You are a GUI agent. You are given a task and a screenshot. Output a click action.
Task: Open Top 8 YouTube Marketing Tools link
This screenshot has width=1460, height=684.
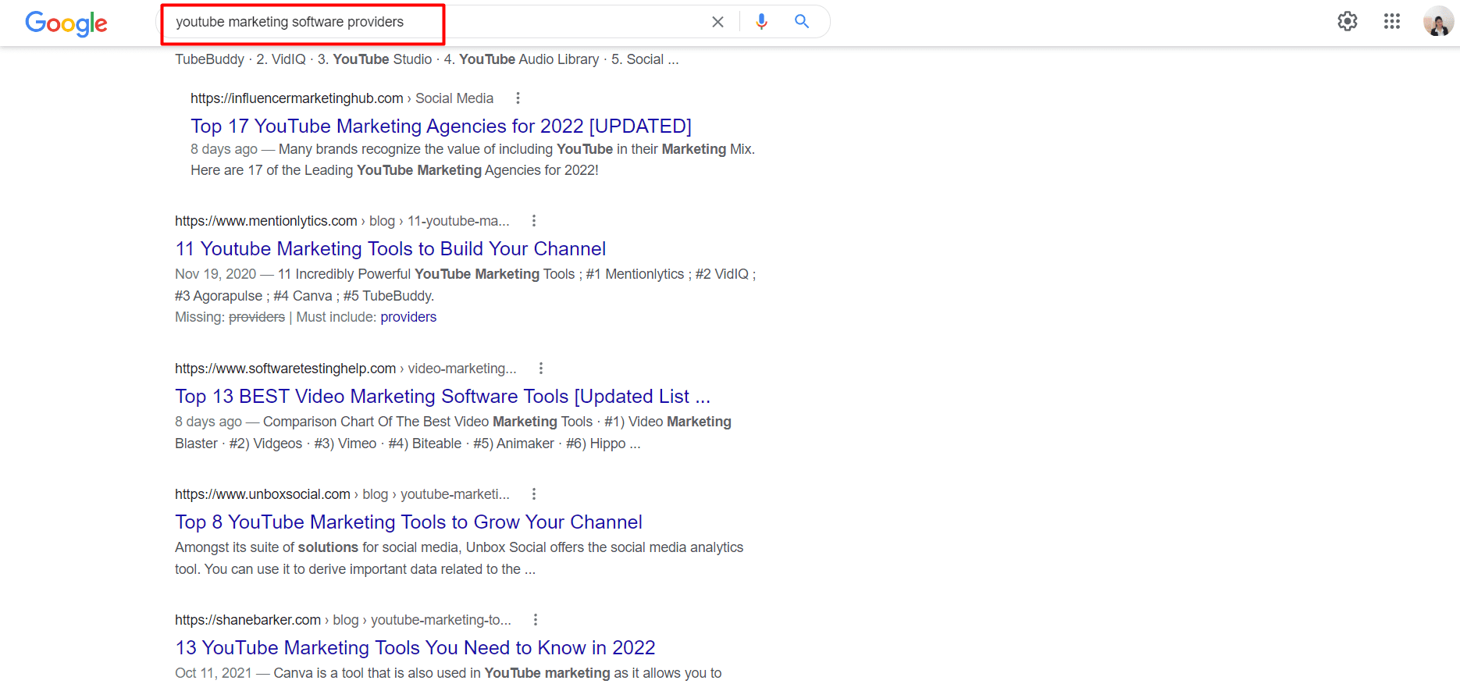(x=408, y=522)
